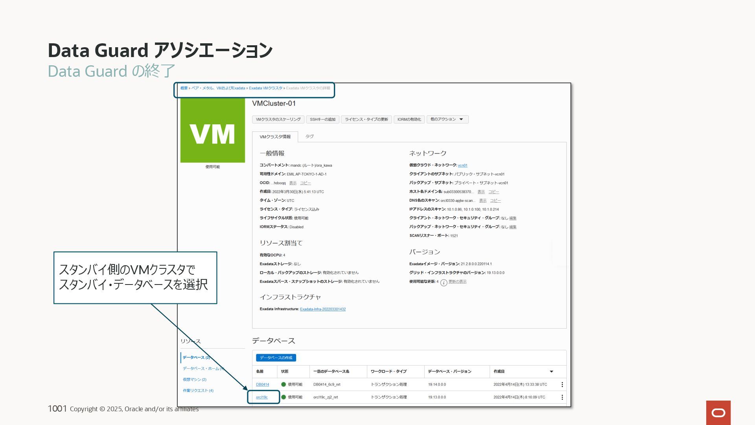The image size is (755, 425).
Task: Sort by 作成日 column arrow
Action: (551, 371)
